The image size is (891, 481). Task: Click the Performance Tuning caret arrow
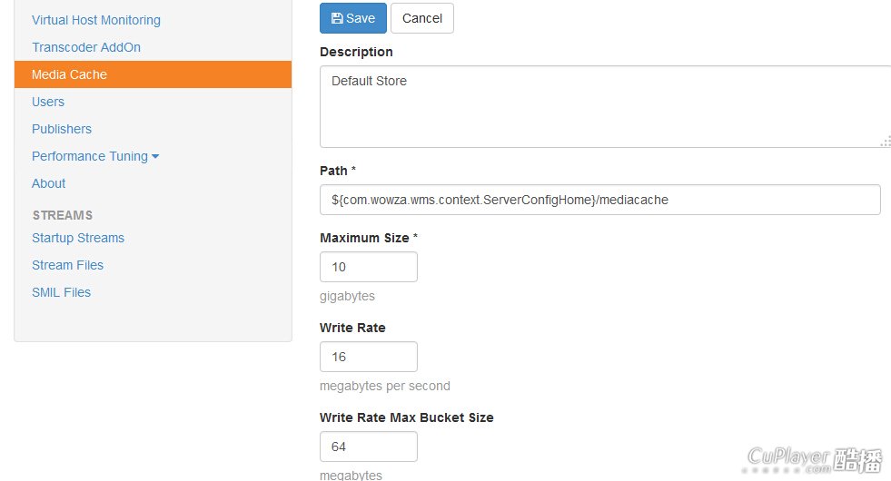pyautogui.click(x=155, y=157)
